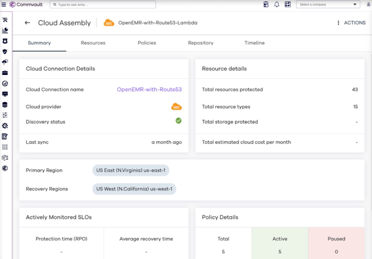Click the Recovery Regions label

(x=47, y=189)
